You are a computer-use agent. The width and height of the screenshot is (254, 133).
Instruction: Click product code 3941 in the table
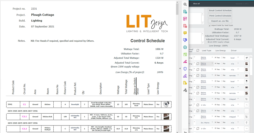10,104
